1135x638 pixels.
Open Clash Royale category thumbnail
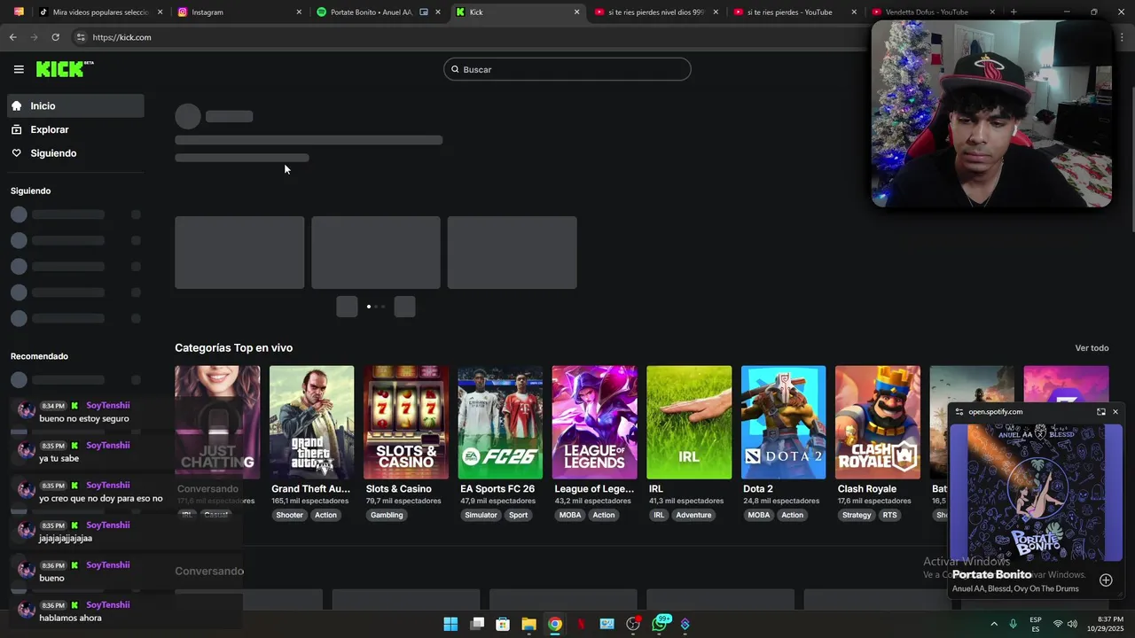877,422
